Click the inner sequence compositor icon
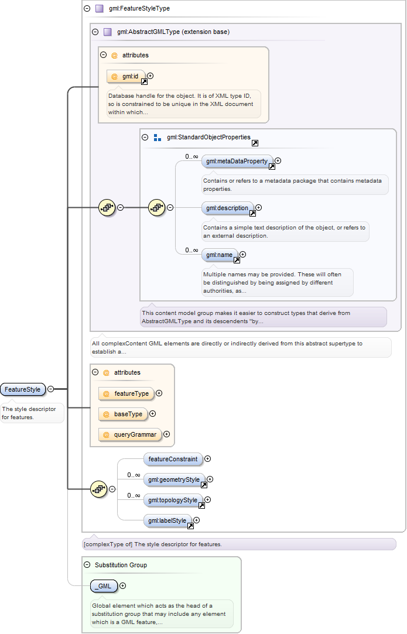 156,207
